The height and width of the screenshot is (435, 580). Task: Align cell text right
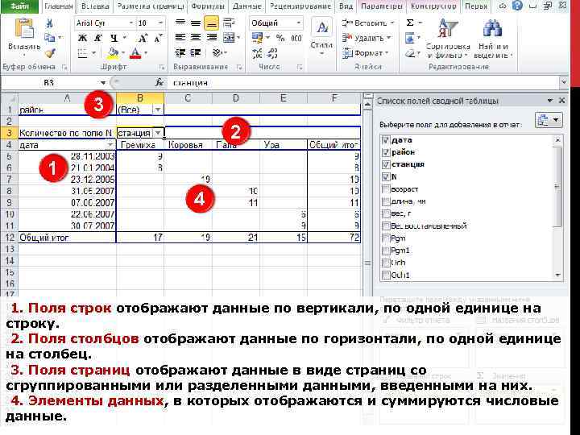[x=212, y=37]
